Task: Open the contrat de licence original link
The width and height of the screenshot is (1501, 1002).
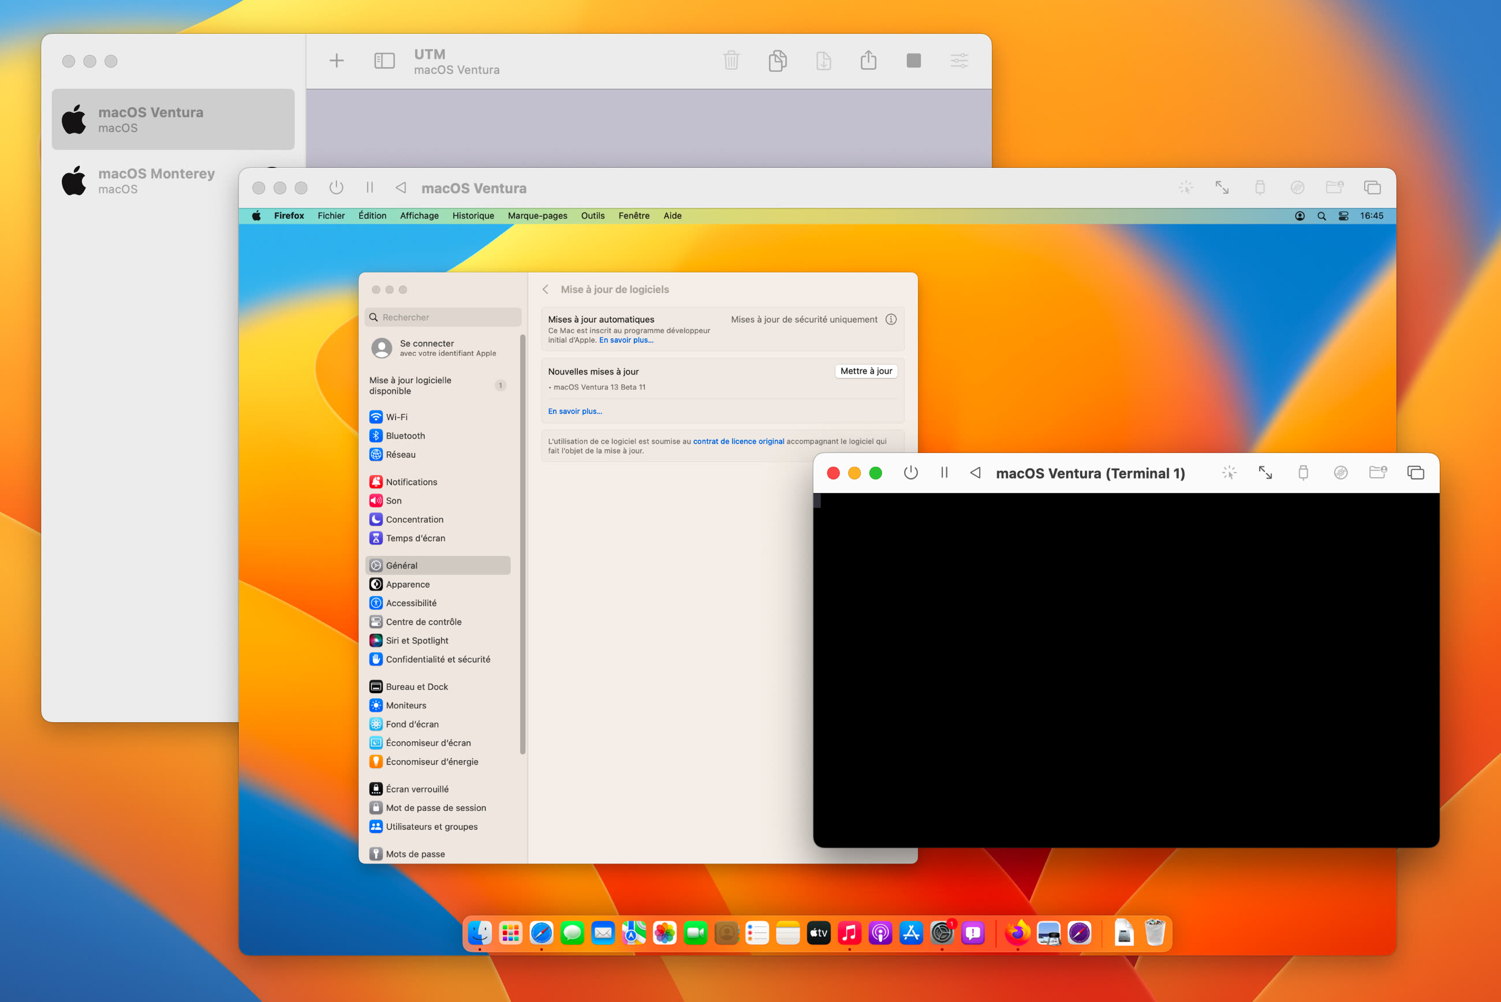Action: coord(739,441)
